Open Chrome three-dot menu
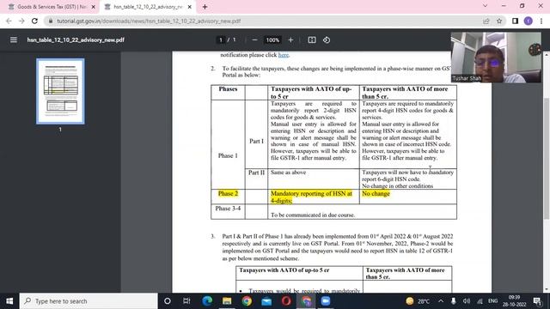The image size is (550, 309). click(x=541, y=21)
